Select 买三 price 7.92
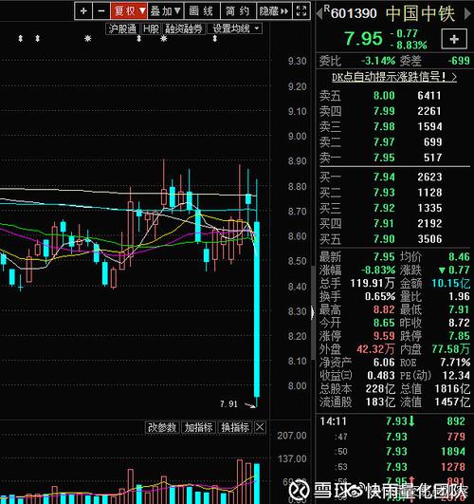Screen dimensions: 474x504 point(384,208)
